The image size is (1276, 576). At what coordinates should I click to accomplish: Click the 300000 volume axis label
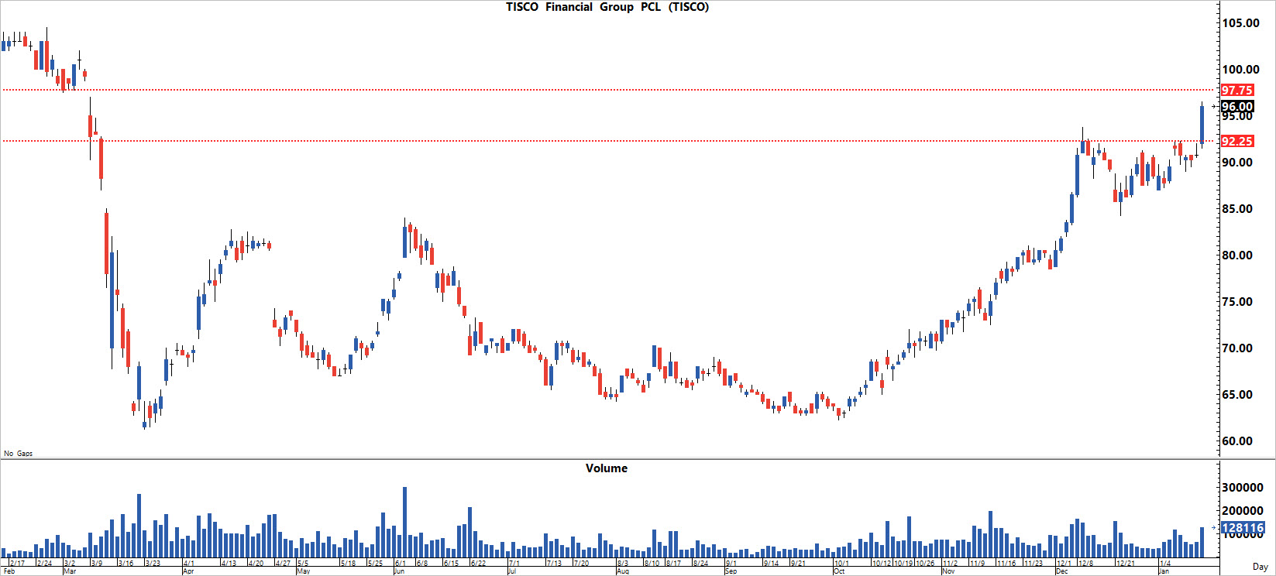click(1243, 488)
